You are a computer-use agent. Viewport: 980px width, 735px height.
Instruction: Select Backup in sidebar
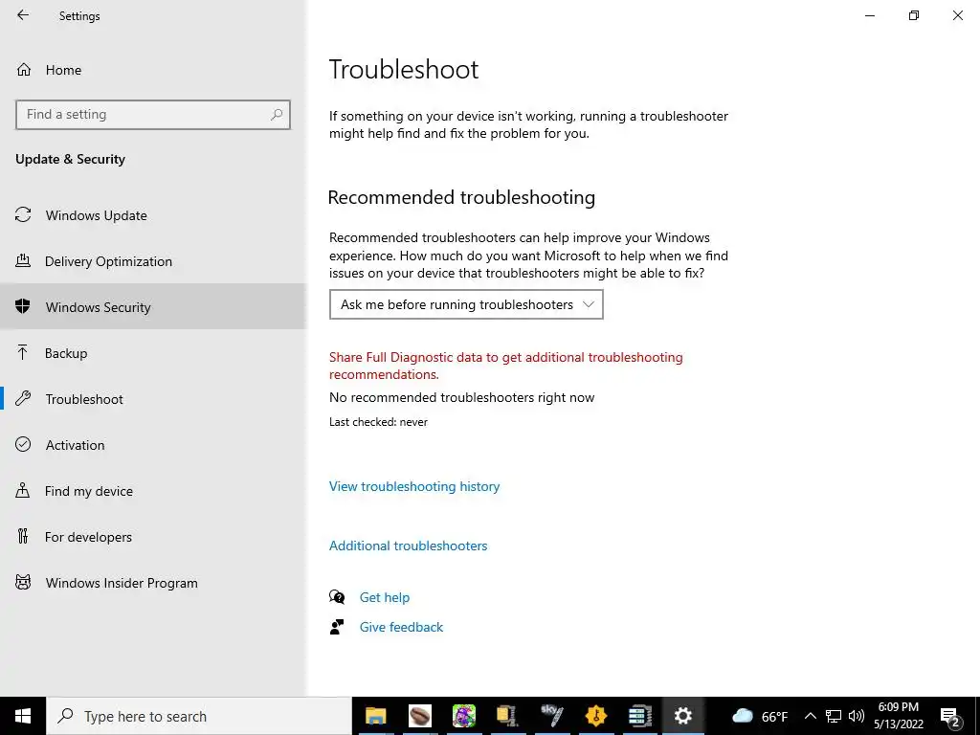pos(66,353)
